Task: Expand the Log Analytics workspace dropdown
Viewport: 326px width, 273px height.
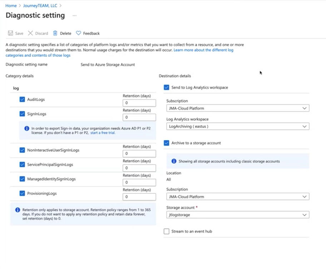Action: 237,126
